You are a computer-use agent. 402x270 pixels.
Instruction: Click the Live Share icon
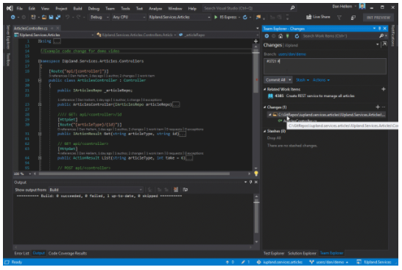point(308,17)
